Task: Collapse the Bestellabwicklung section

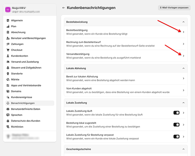Action: [183, 22]
